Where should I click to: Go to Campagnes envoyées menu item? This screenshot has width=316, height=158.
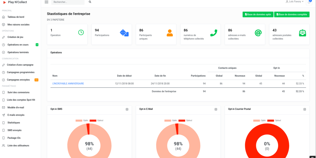click(18, 80)
